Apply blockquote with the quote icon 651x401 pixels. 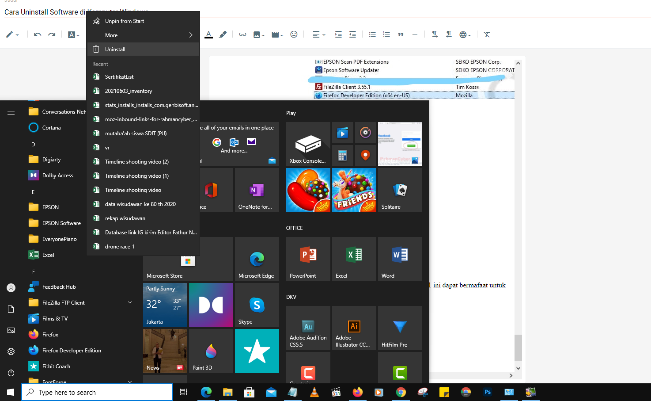tap(401, 34)
